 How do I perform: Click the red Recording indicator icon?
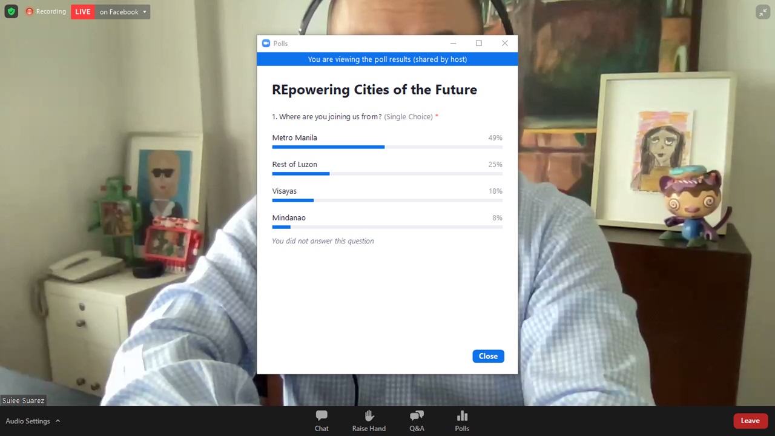coord(29,12)
